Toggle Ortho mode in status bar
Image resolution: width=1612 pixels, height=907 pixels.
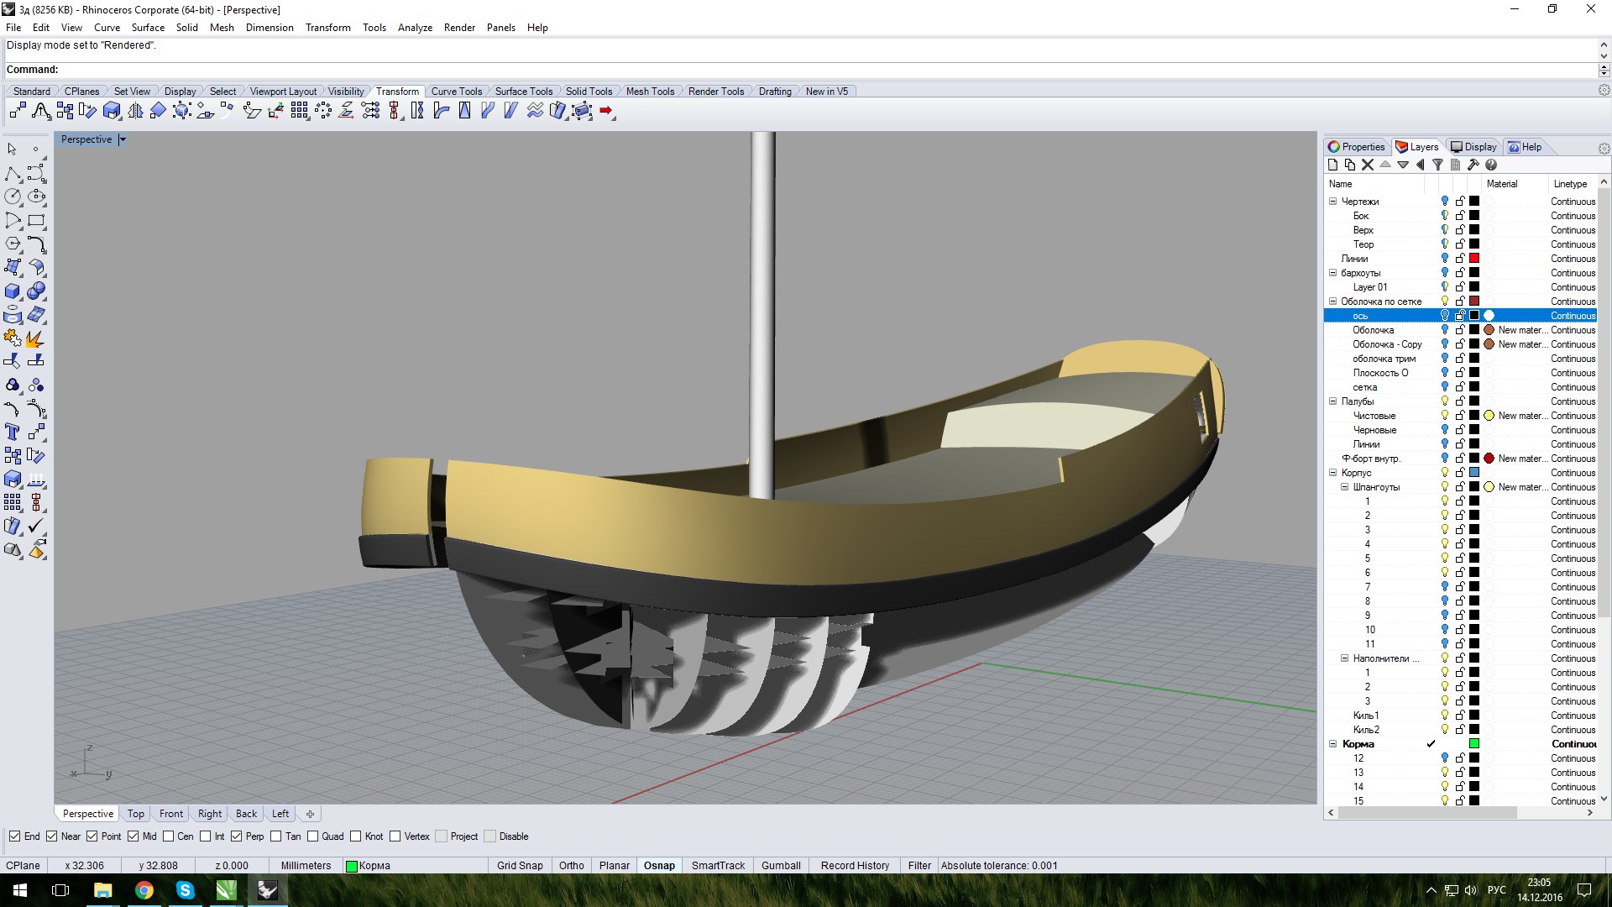point(572,866)
